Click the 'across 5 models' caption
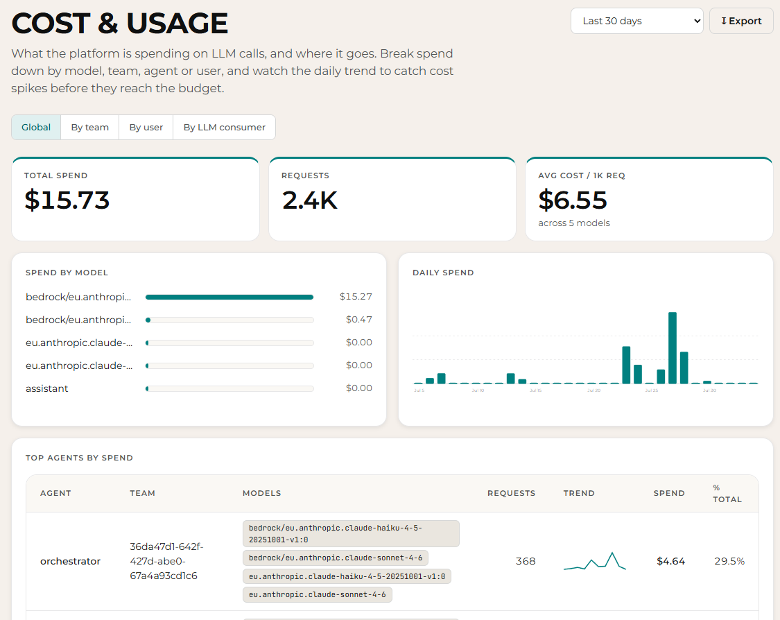The image size is (780, 620). [x=574, y=223]
